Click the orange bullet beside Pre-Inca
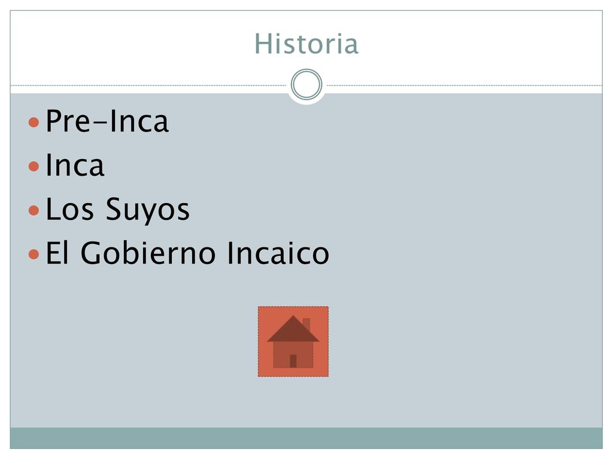Screen dimensions: 613x459 point(34,122)
